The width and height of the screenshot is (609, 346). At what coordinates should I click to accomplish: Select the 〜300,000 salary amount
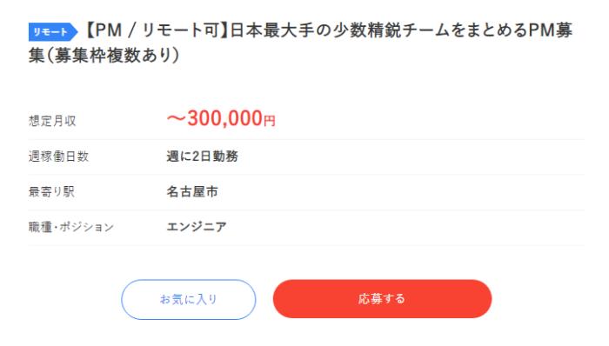coord(215,118)
